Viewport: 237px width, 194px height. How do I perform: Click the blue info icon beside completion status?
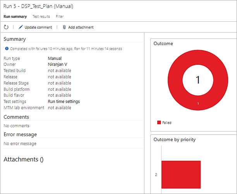(x=7, y=49)
